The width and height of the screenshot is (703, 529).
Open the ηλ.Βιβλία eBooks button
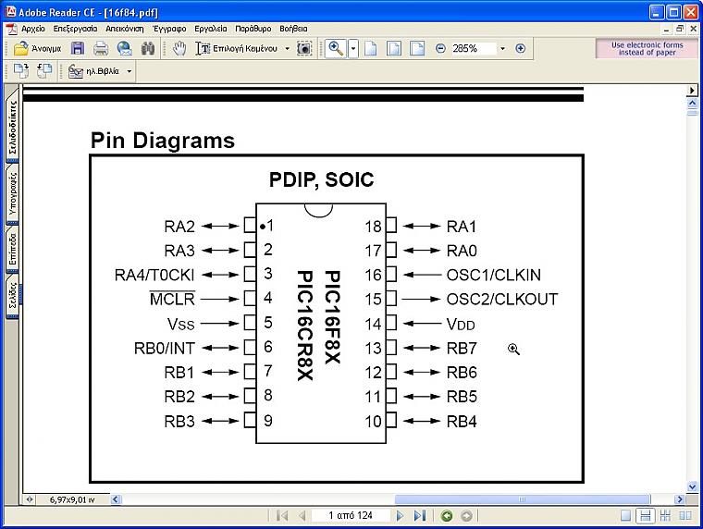(94, 71)
